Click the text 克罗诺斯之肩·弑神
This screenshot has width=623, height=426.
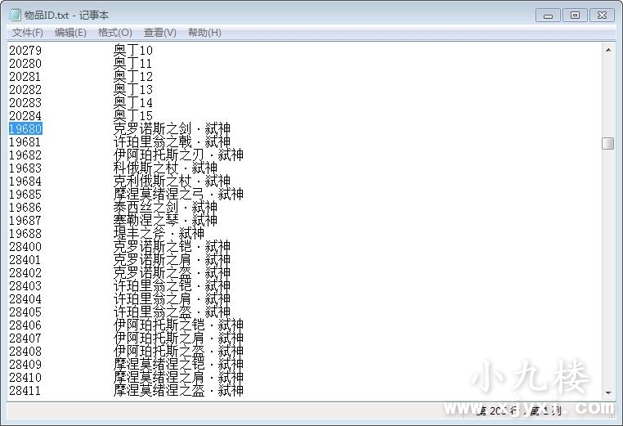[x=172, y=260]
